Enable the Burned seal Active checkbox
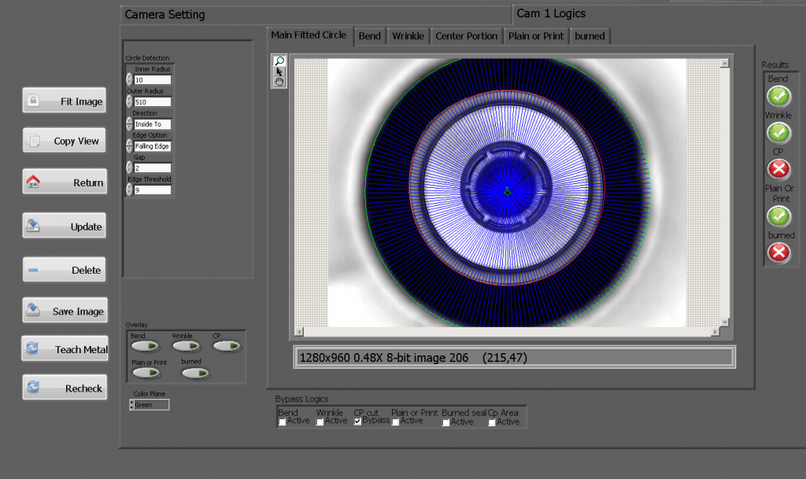Screen dimensions: 806x479 (x=446, y=422)
